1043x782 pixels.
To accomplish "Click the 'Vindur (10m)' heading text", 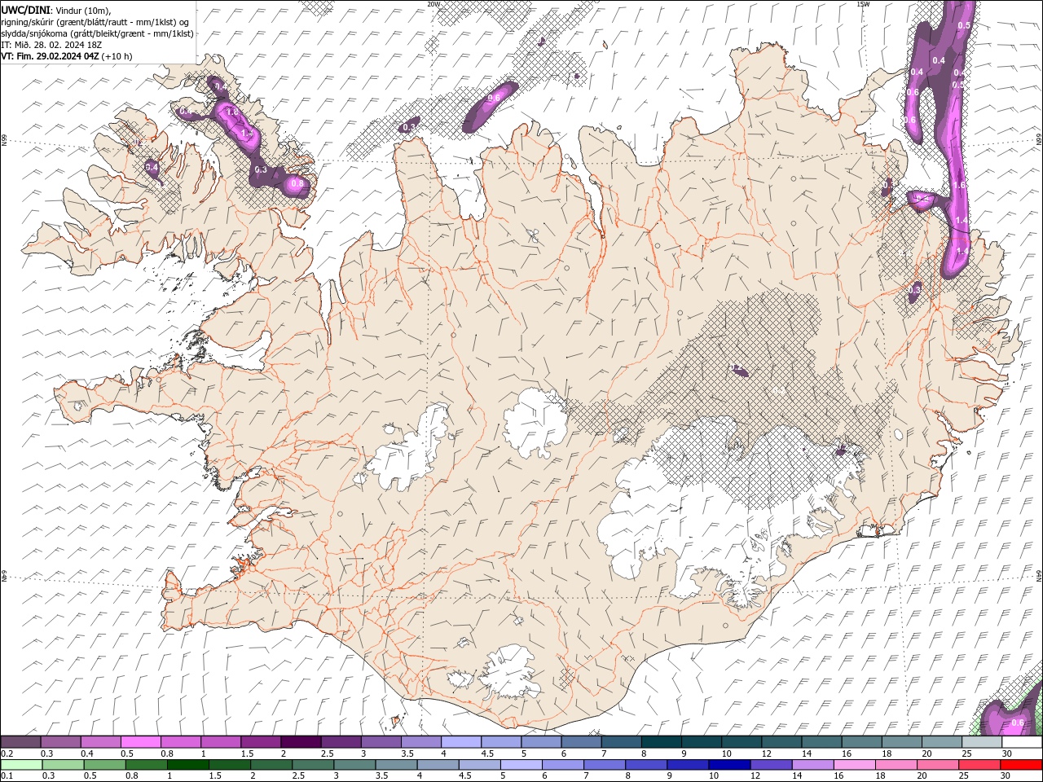I will [x=81, y=10].
